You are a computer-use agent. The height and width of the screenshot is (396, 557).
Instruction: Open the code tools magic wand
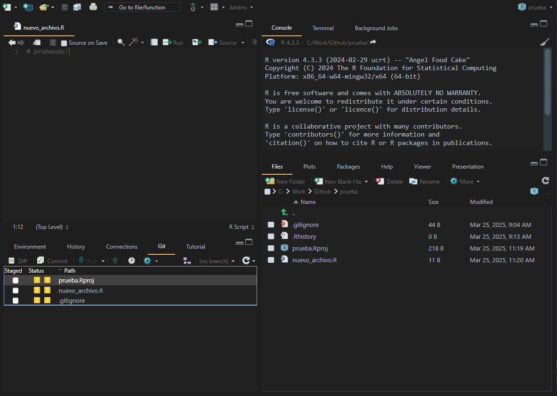tap(133, 42)
